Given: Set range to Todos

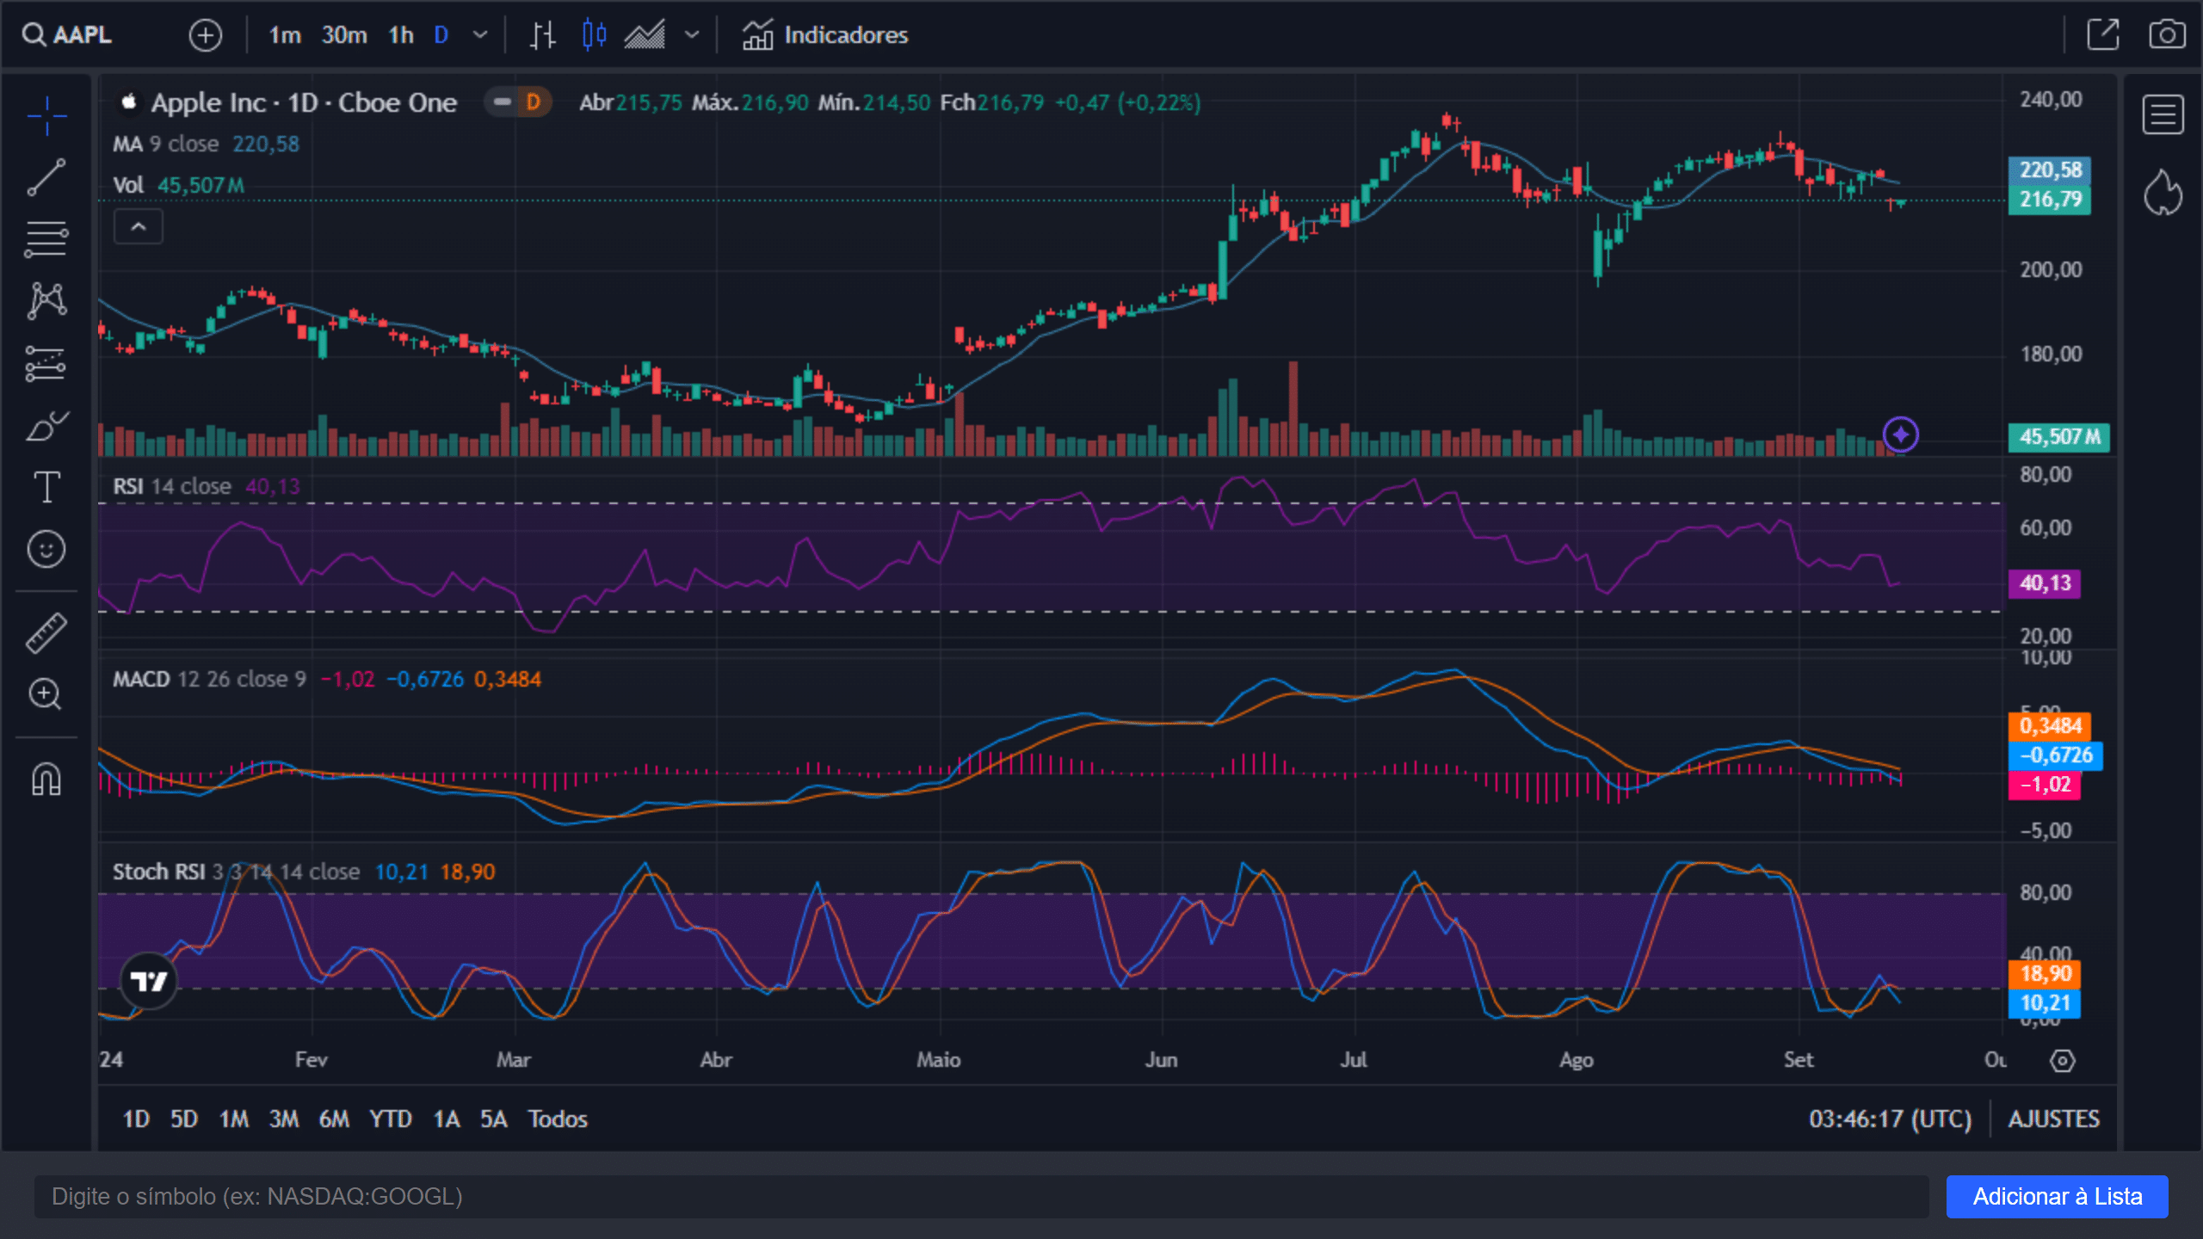Looking at the screenshot, I should click(x=558, y=1119).
